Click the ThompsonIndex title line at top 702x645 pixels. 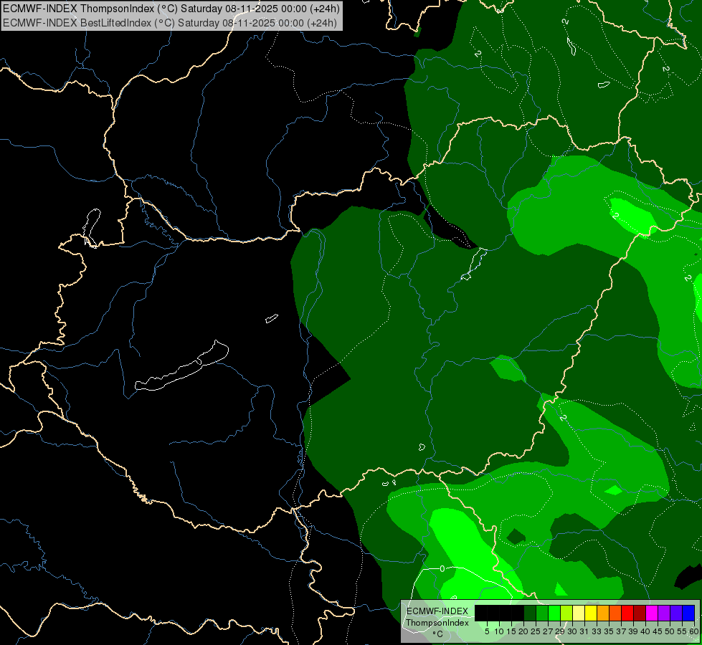(x=171, y=9)
